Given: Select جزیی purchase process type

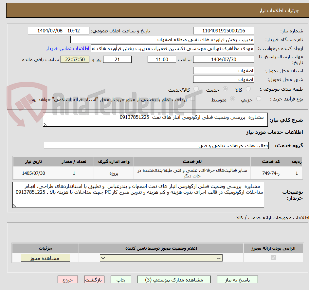Looking at the screenshot, I should [258, 99].
